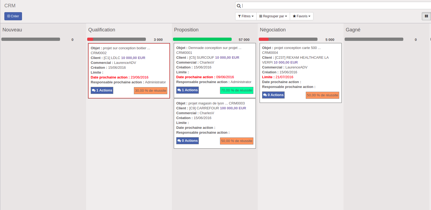Click CRM0003 50,00 % de réussite badge
The image size is (431, 210).
tap(237, 141)
